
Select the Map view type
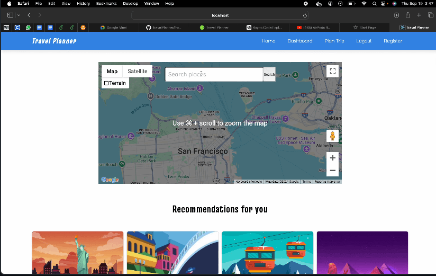point(112,72)
